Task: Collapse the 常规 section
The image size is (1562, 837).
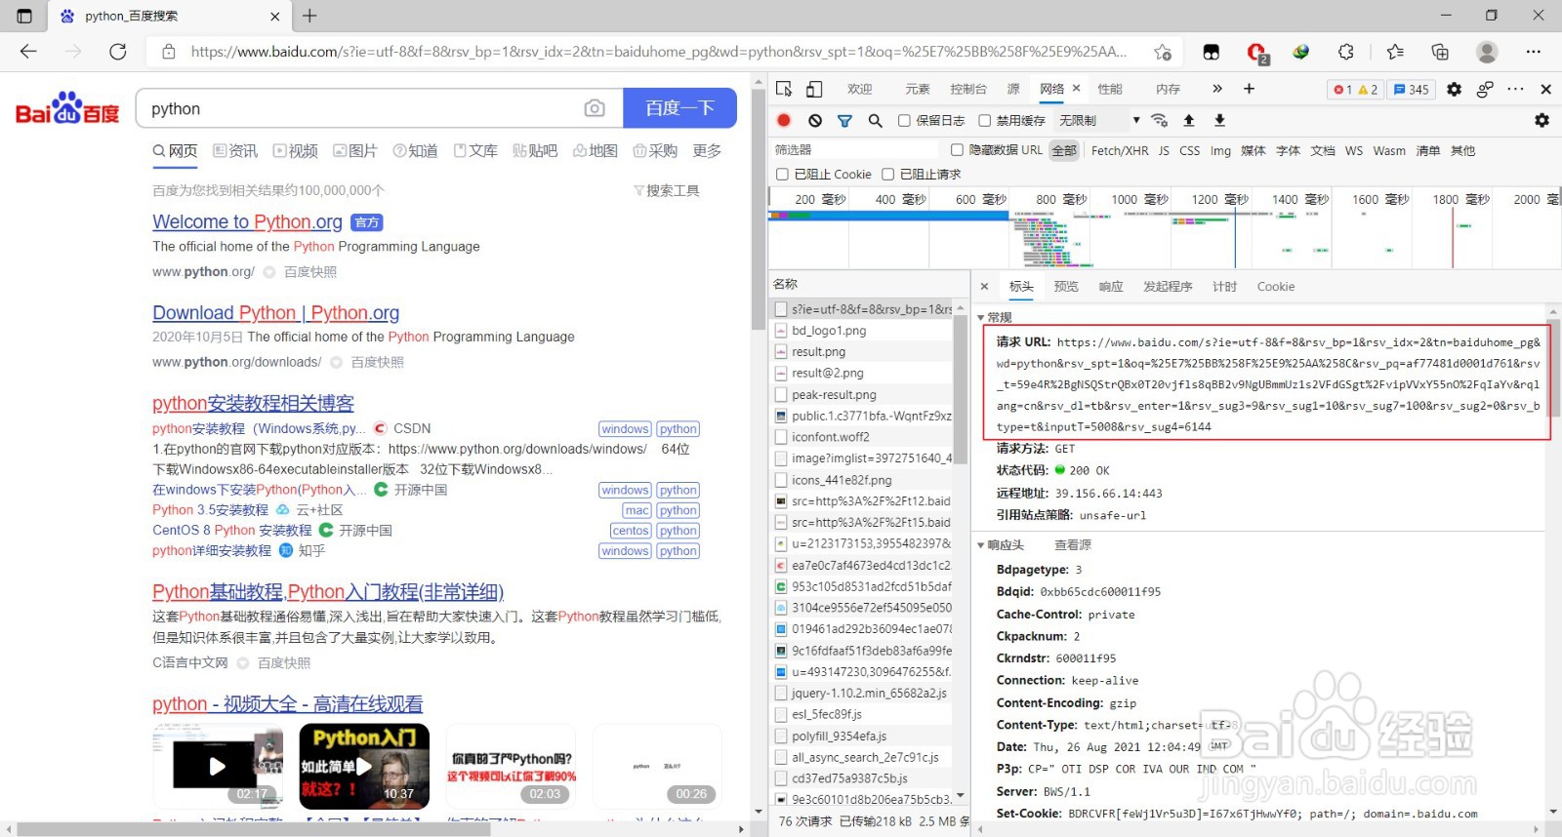Action: 995,317
